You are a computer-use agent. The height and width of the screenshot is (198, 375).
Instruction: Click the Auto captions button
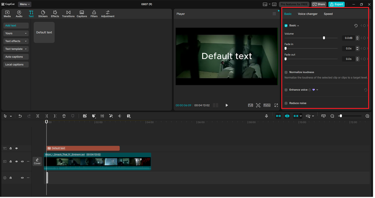[x=16, y=57]
